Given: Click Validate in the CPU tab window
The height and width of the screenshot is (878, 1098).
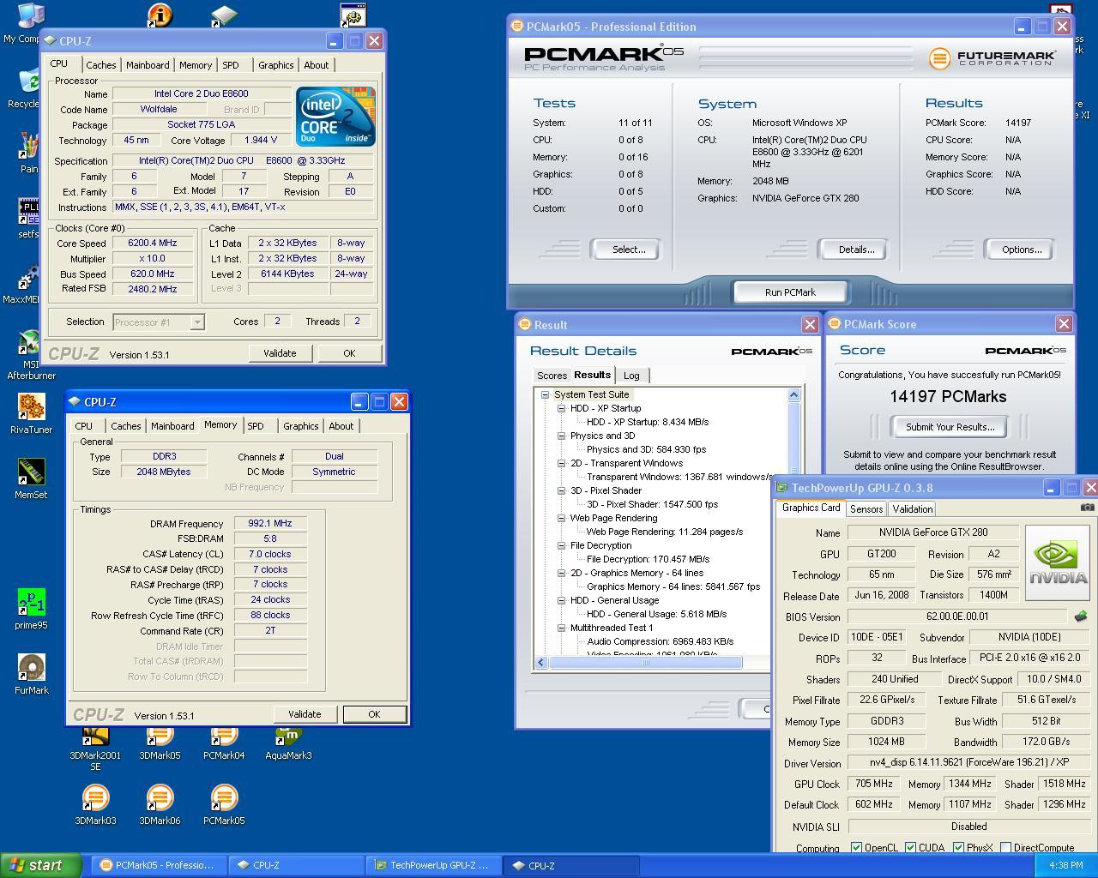Looking at the screenshot, I should pyautogui.click(x=280, y=353).
